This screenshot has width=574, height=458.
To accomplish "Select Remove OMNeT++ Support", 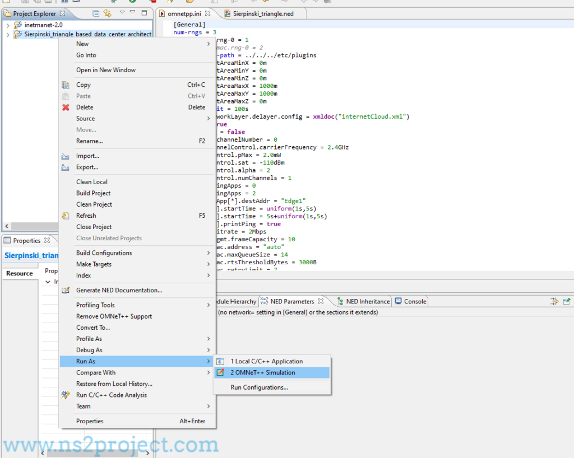I will [x=137, y=316].
